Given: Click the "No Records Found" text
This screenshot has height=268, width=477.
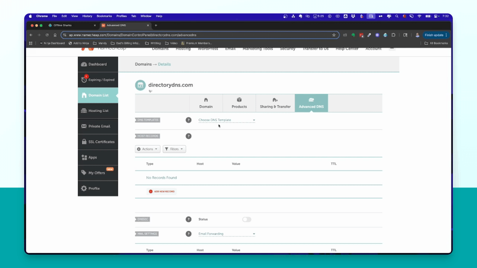Looking at the screenshot, I should [x=161, y=178].
